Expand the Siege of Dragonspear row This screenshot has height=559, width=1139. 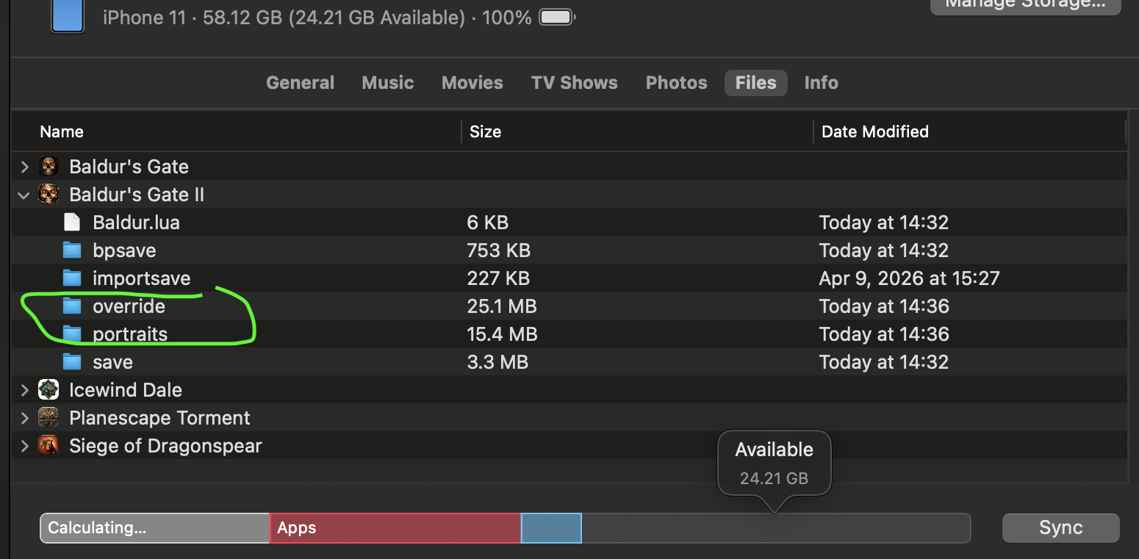click(x=24, y=446)
